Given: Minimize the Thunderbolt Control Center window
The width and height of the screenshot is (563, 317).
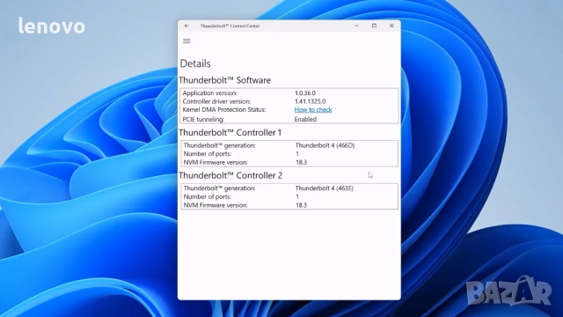Looking at the screenshot, I should [356, 26].
